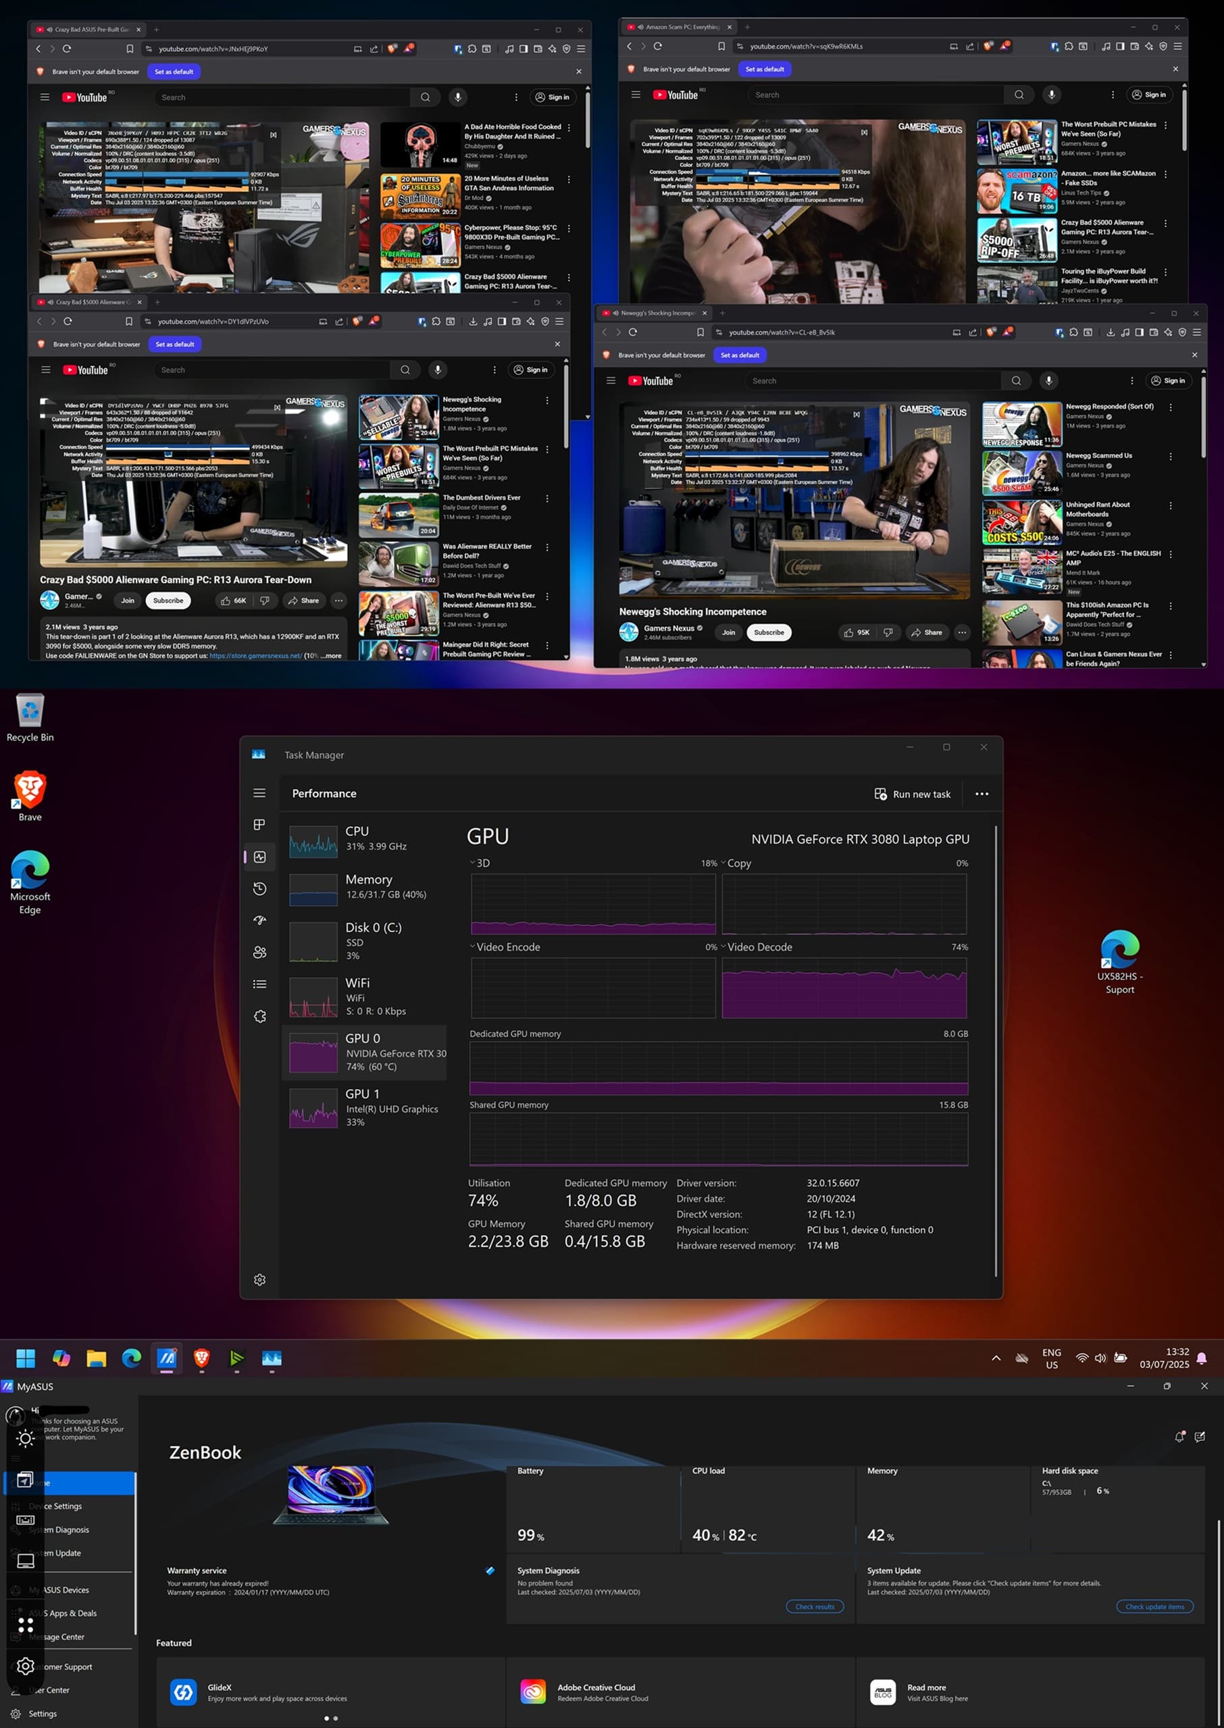Viewport: 1224px width, 1728px height.
Task: Select Performance page icon in Task Manager
Action: pyautogui.click(x=259, y=857)
